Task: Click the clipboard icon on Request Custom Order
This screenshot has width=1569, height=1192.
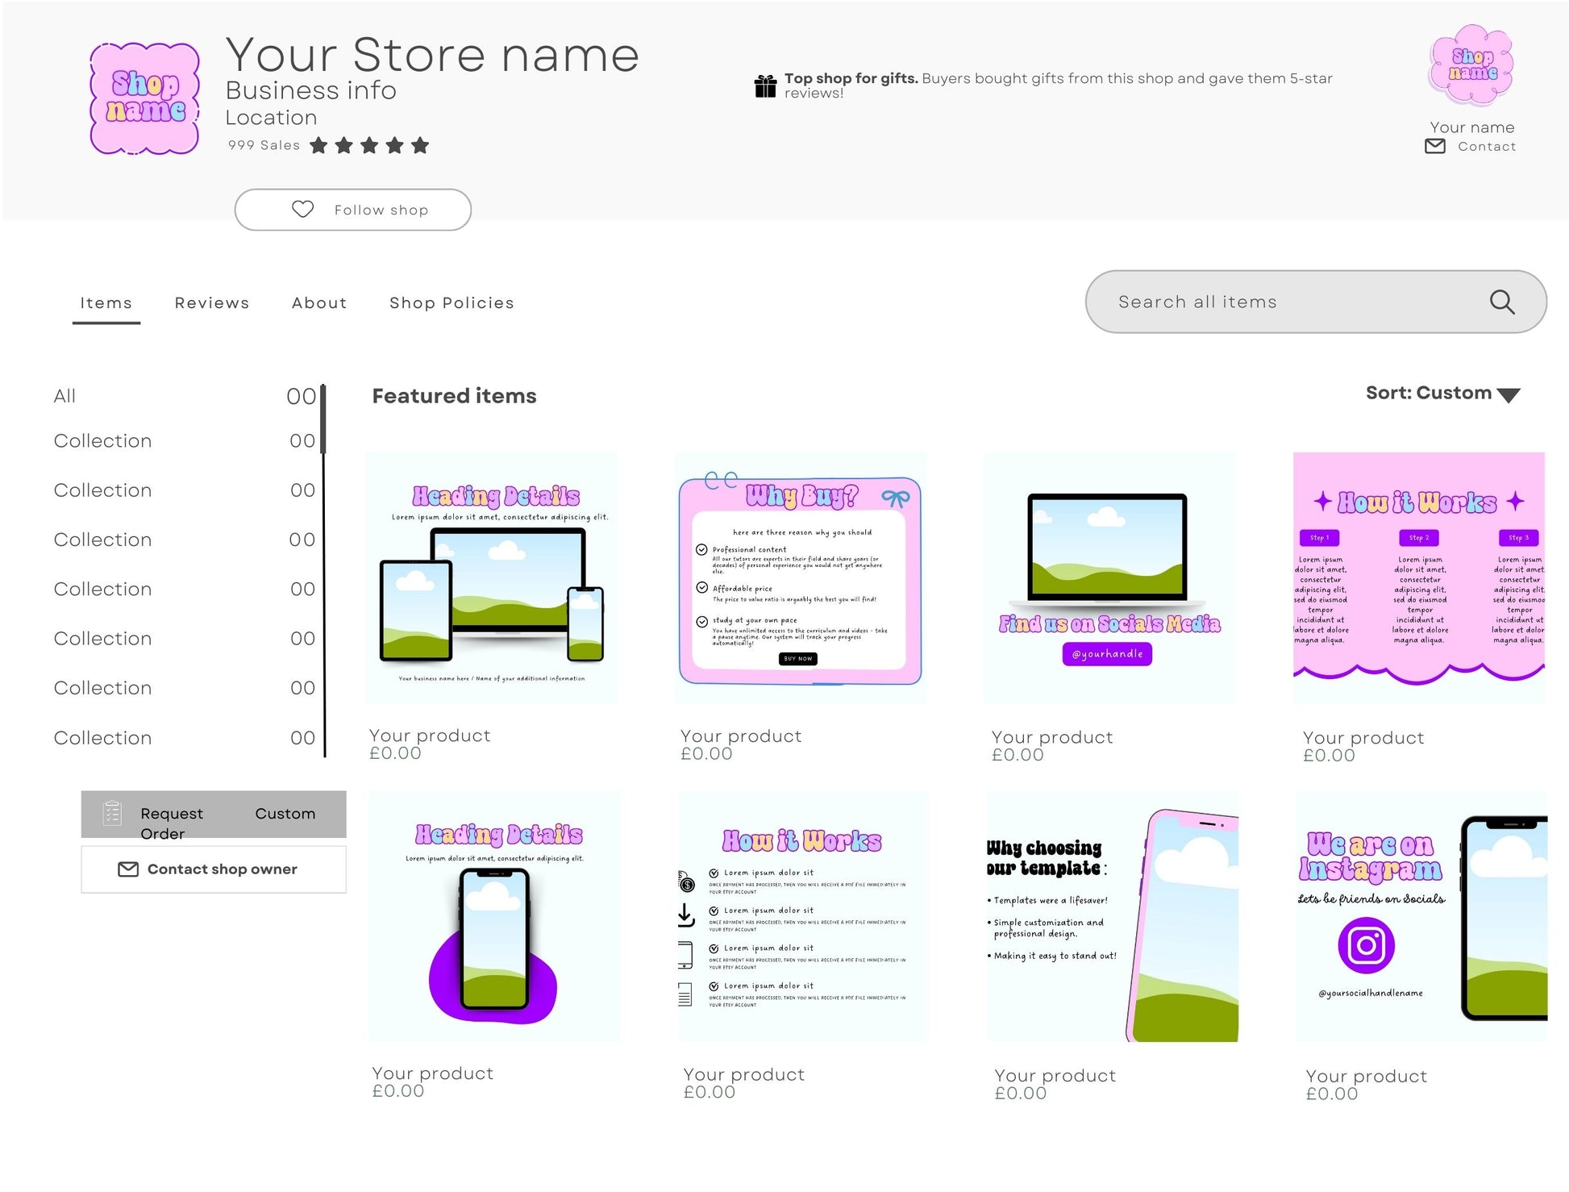Action: (x=113, y=813)
